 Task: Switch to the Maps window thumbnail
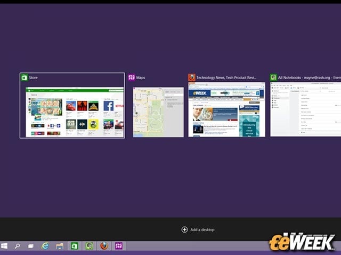coord(158,112)
